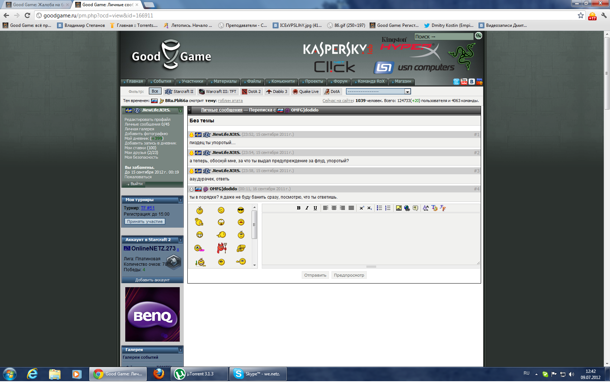Image resolution: width=610 pixels, height=387 pixels.
Task: Insert the sunglasses smiley
Action: pos(241,210)
